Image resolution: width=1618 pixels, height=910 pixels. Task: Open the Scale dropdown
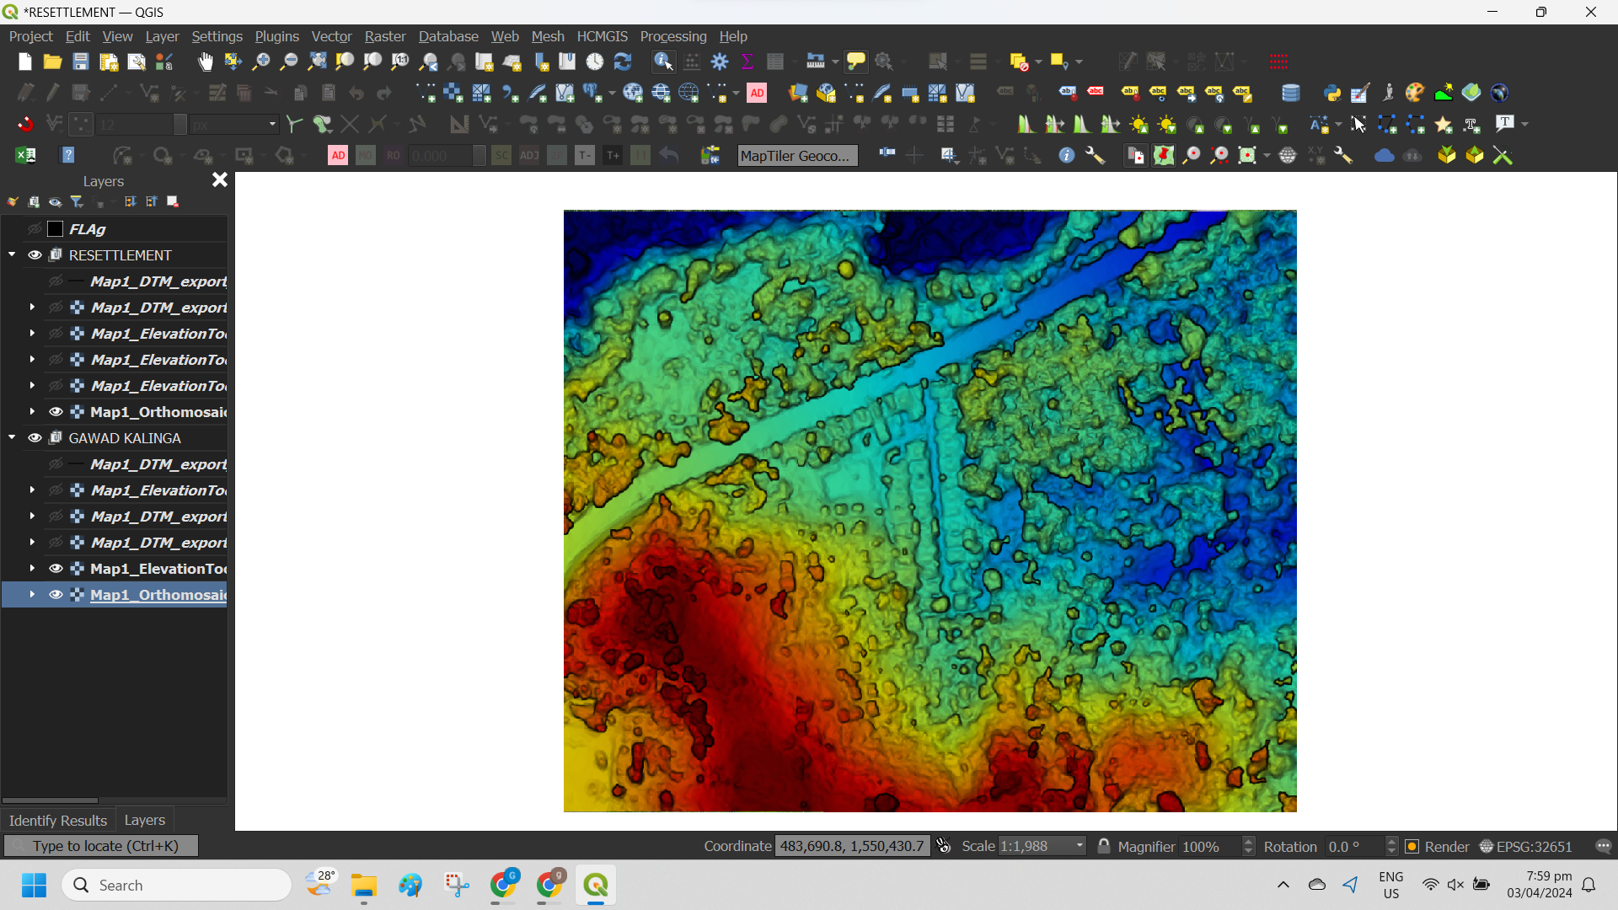tap(1080, 846)
